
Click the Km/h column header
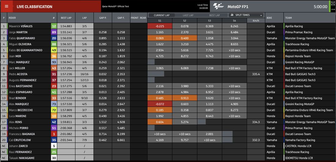(x=256, y=21)
